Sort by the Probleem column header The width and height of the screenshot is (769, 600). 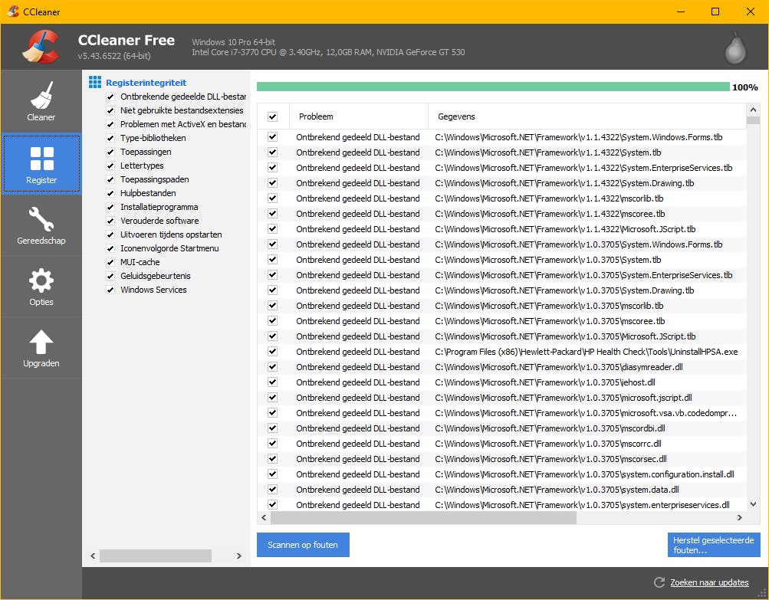[x=357, y=116]
